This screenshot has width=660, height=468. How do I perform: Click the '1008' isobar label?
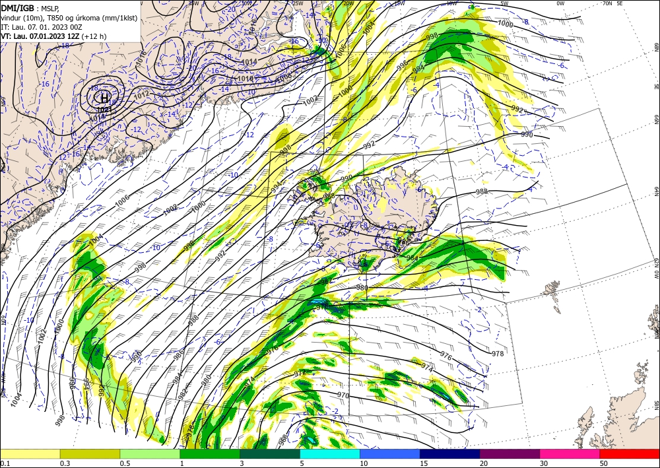point(284,79)
